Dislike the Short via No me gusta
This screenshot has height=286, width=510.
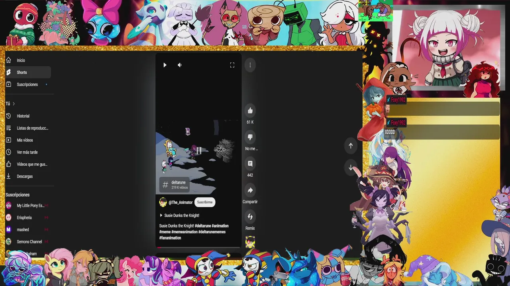click(250, 137)
